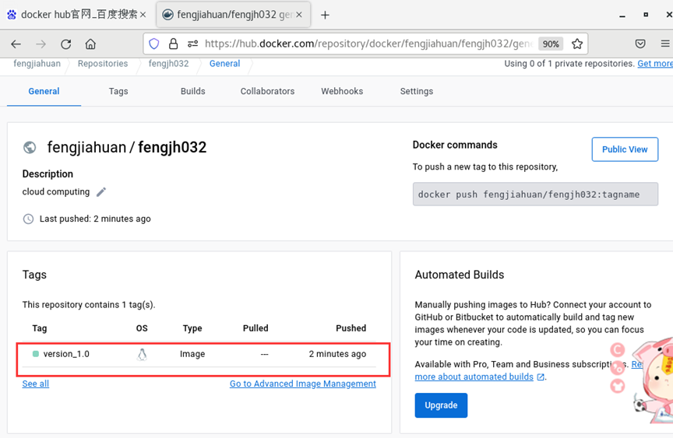Click the Automated Builds heading

tap(460, 275)
